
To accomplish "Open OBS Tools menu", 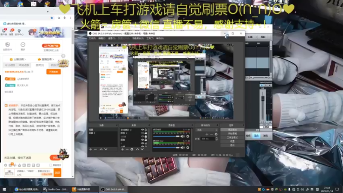I will (x=150, y=38).
